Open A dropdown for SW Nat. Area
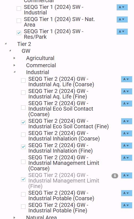 pos(122,19)
